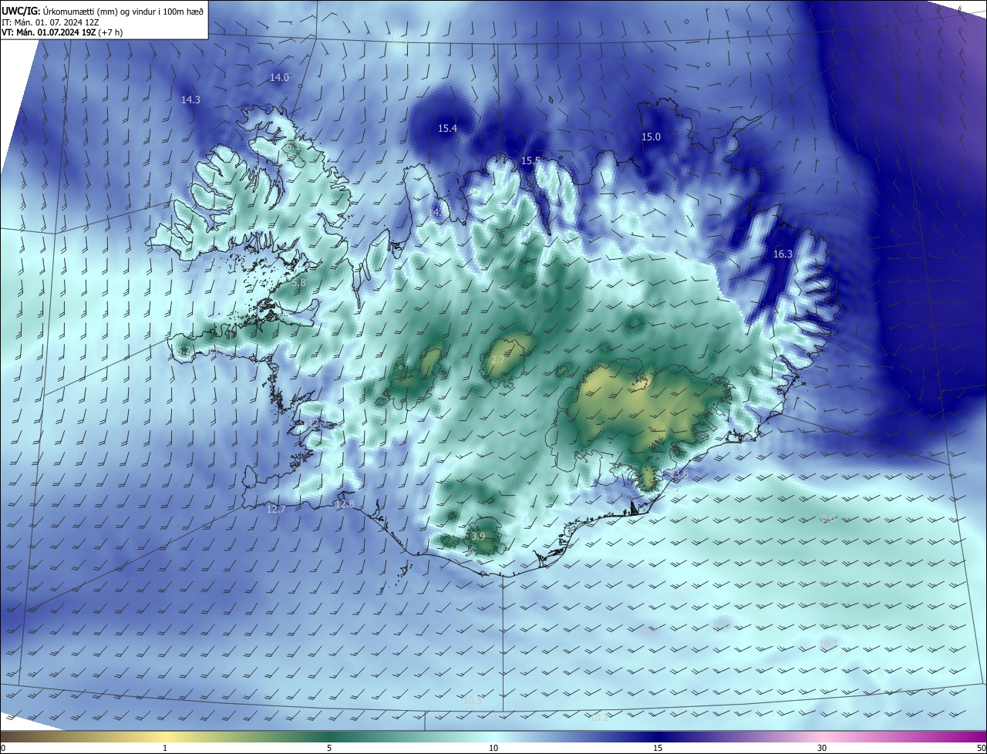Select the initial time line 'IT: Mán. 01. 07. 2024 12Z'
Screen dimensions: 987x754
(x=49, y=22)
